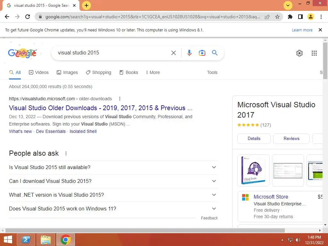This screenshot has width=328, height=246.
Task: Click Chrome icon in the taskbar
Action: (x=65, y=240)
